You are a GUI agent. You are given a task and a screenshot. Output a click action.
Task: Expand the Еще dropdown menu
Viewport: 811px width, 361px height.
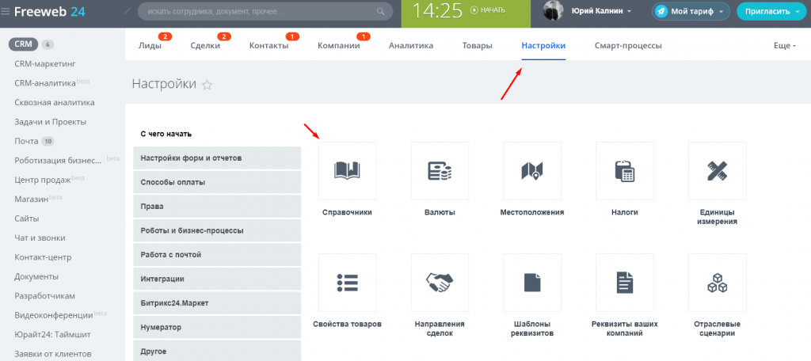pyautogui.click(x=784, y=46)
